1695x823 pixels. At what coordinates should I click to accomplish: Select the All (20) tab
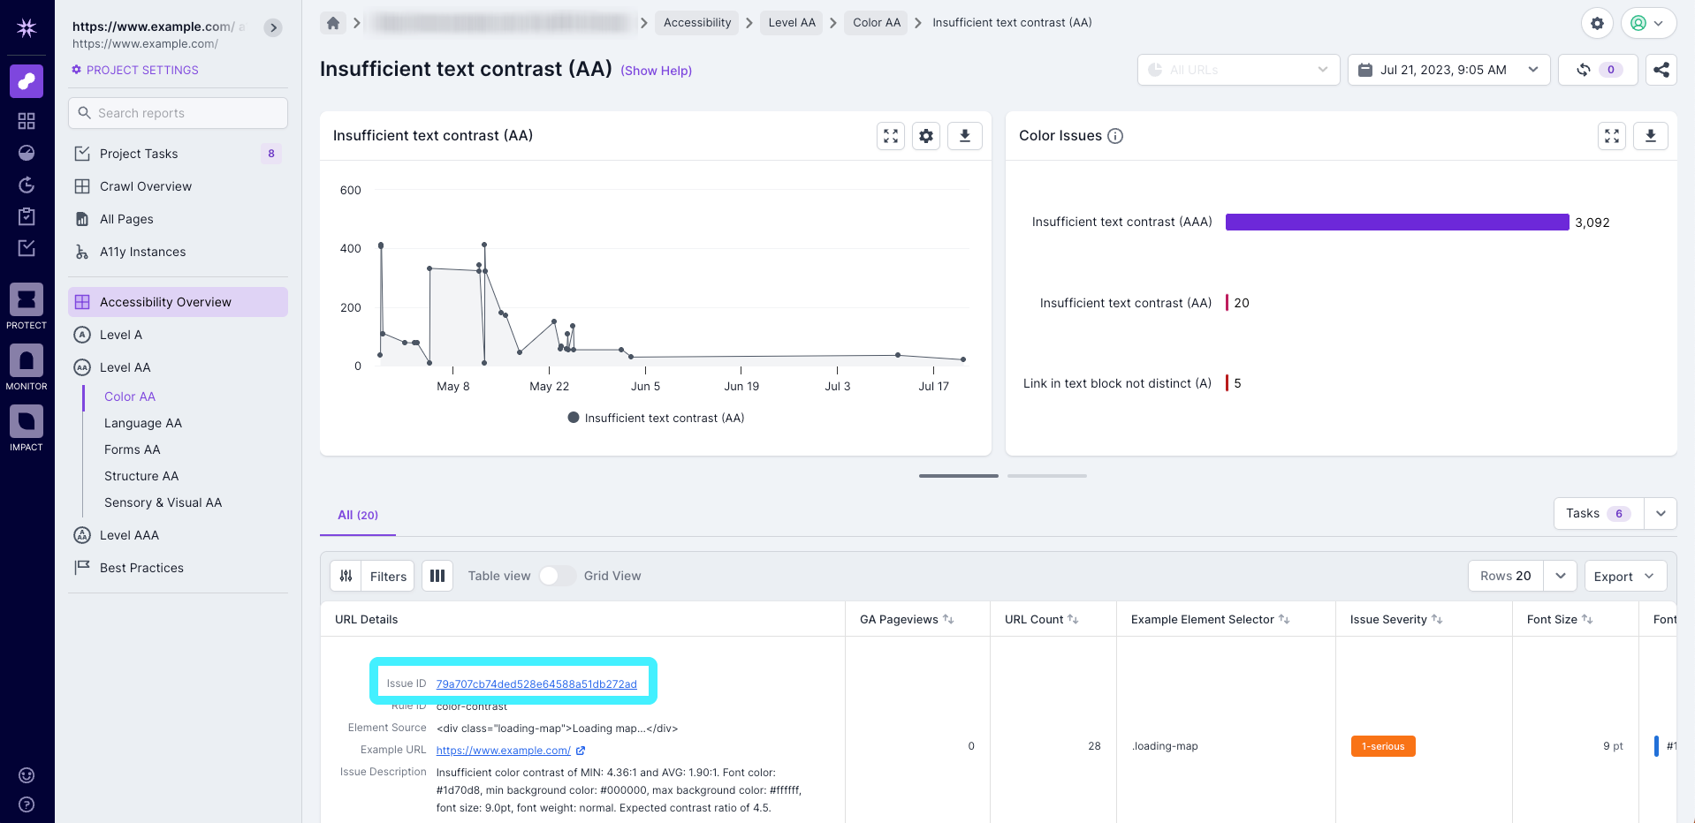(x=357, y=515)
